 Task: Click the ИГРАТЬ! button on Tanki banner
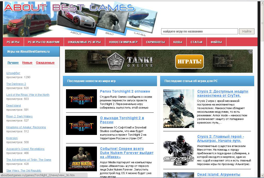tap(189, 61)
